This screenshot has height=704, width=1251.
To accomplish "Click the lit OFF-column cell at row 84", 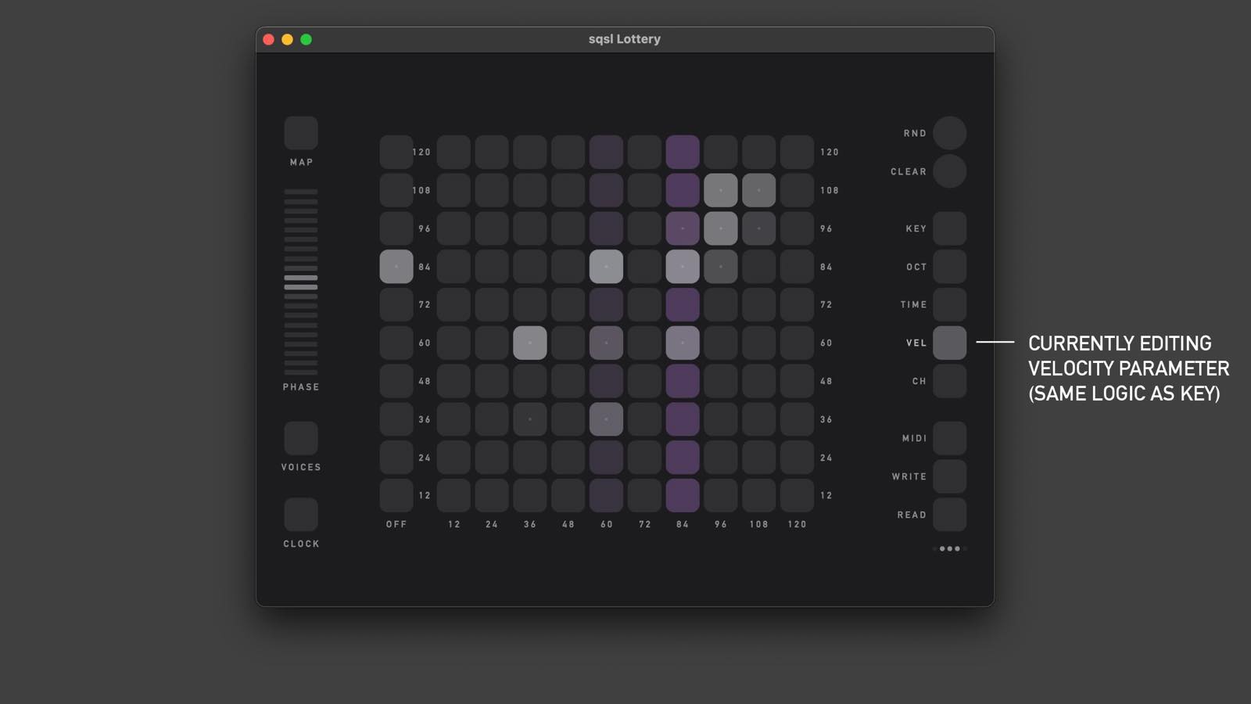I will (x=396, y=267).
